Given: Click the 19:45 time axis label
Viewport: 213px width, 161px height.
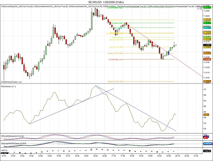Looking at the screenshot, I should click(169, 156).
